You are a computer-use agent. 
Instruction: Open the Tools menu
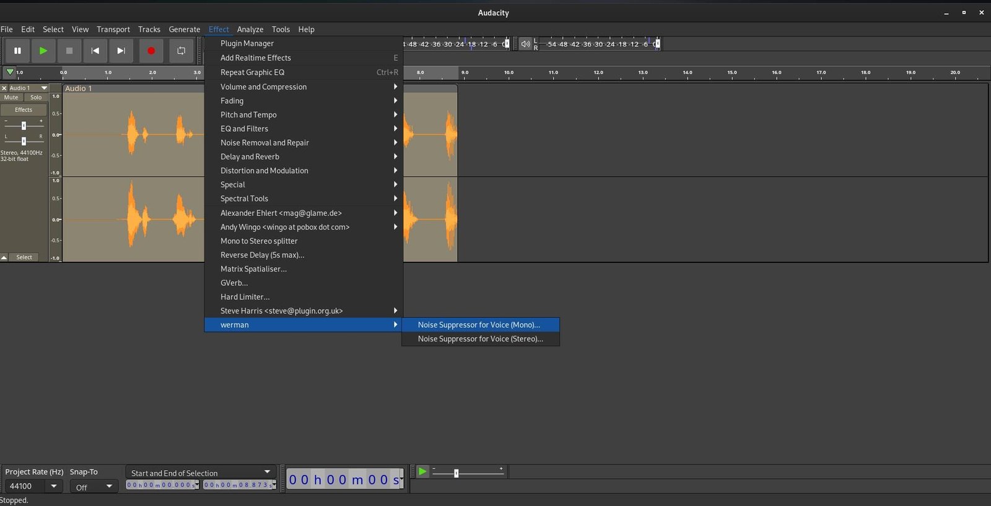tap(281, 29)
